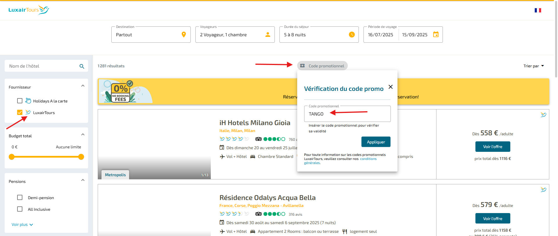Collapse the Fournisseur filter section
The width and height of the screenshot is (558, 236).
pyautogui.click(x=83, y=86)
